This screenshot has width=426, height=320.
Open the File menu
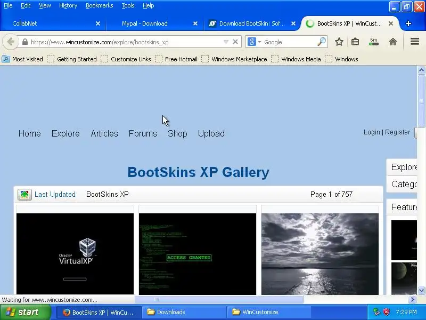pos(8,5)
